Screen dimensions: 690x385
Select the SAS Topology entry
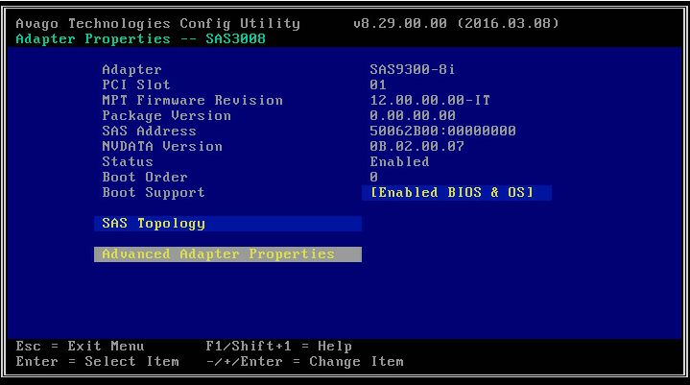pyautogui.click(x=227, y=224)
